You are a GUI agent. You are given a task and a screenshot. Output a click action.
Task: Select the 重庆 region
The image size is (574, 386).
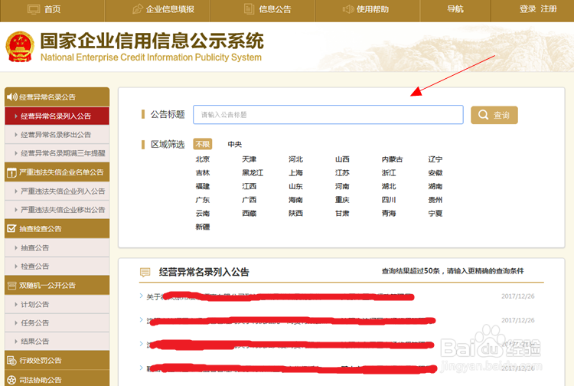pyautogui.click(x=342, y=200)
